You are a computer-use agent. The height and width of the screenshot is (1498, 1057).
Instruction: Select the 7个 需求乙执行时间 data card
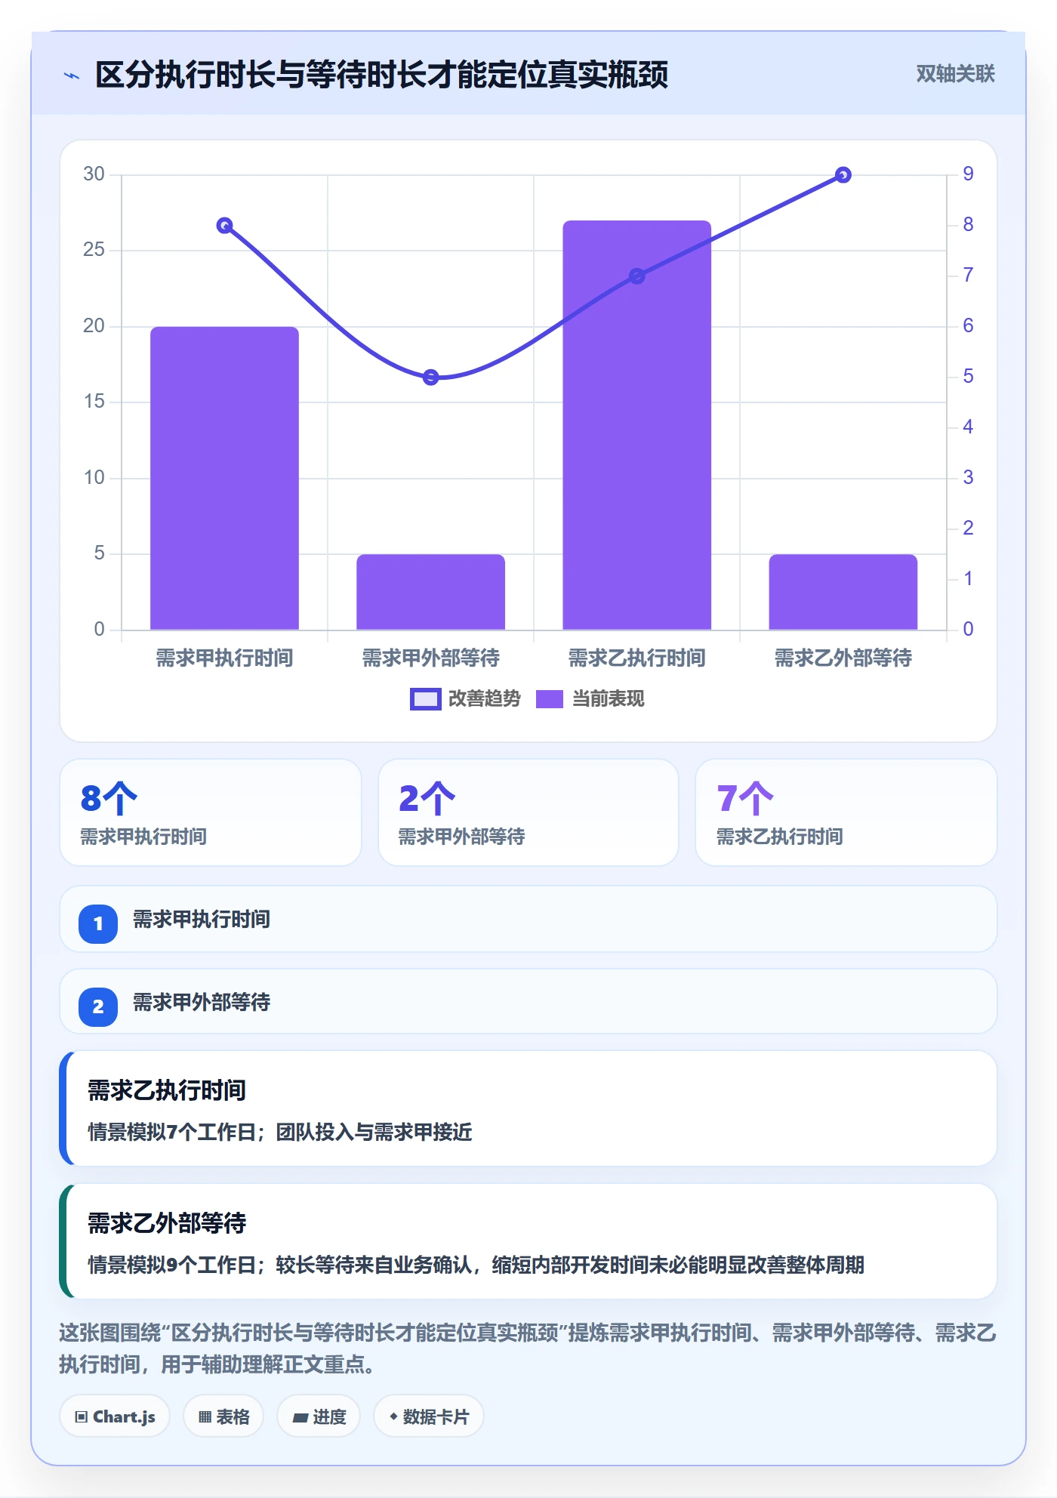point(846,812)
